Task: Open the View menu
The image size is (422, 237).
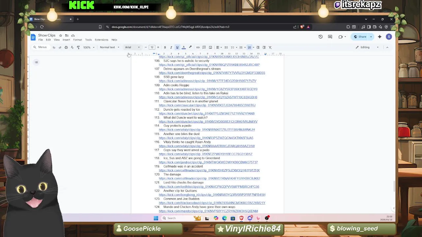Action: tap(57, 40)
